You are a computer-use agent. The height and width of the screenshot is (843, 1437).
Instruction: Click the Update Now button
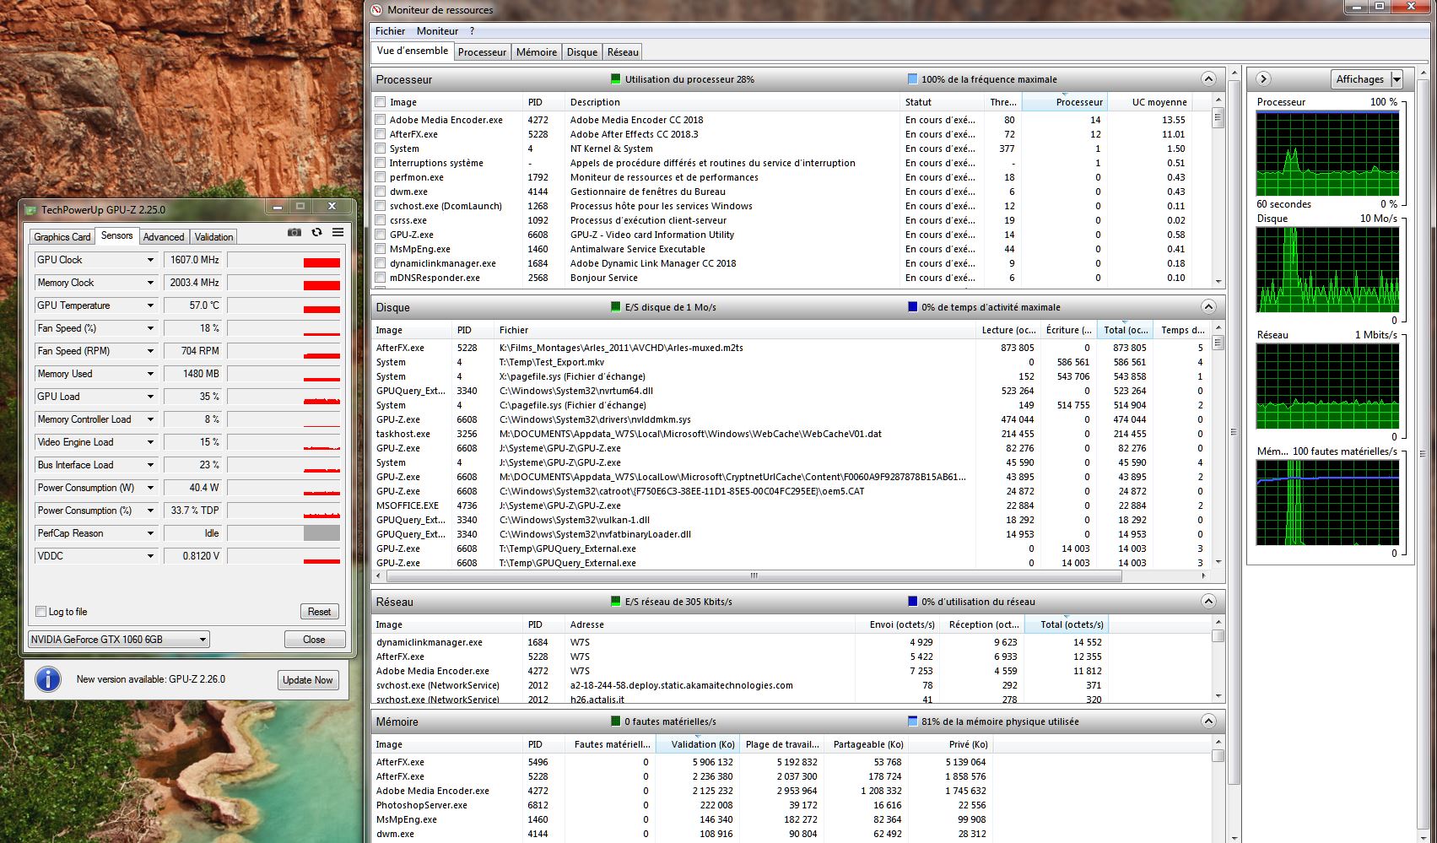[308, 680]
